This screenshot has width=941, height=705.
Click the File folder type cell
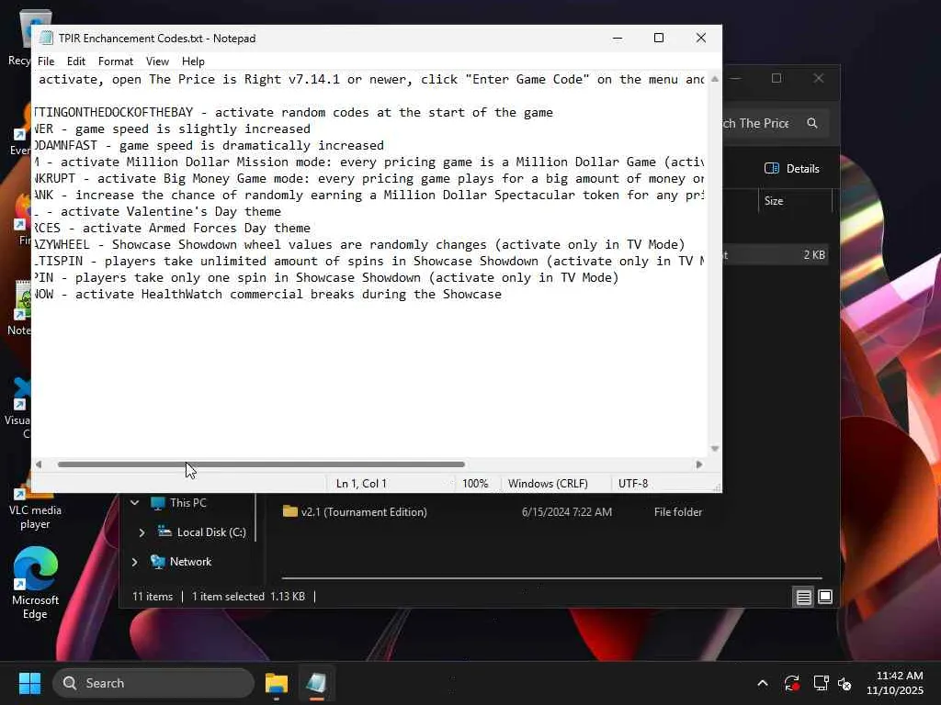pyautogui.click(x=677, y=512)
